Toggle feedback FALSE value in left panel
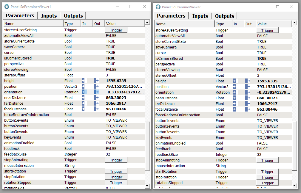301x193 pixels. pyautogui.click(x=111, y=148)
